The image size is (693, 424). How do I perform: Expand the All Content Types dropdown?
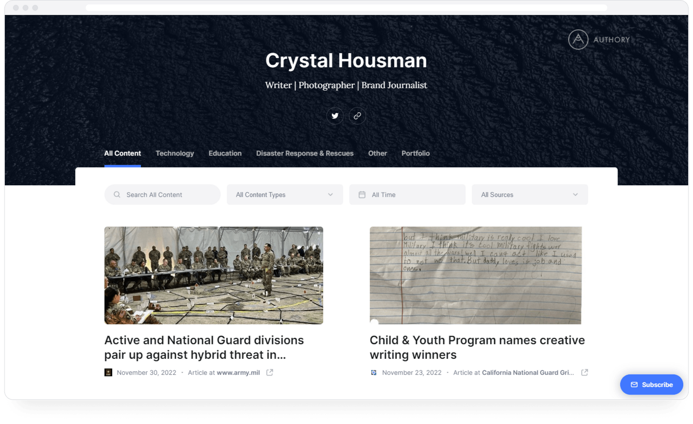tap(284, 194)
